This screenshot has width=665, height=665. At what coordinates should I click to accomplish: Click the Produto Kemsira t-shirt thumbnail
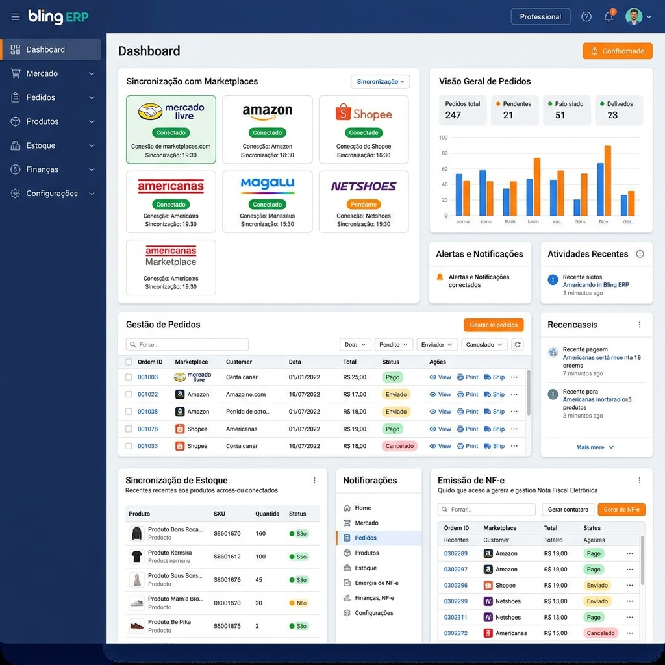tap(136, 557)
